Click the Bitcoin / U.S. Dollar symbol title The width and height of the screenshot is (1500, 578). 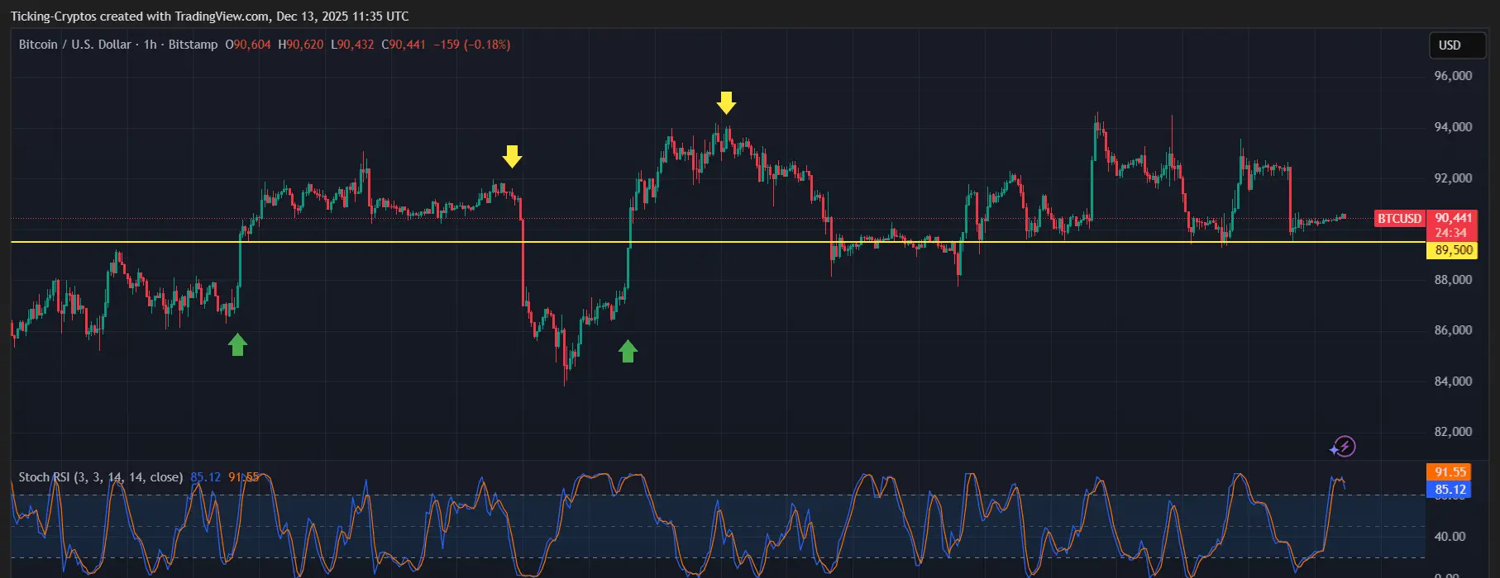(x=74, y=45)
